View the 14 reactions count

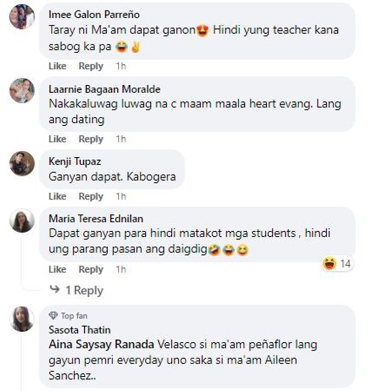click(345, 264)
